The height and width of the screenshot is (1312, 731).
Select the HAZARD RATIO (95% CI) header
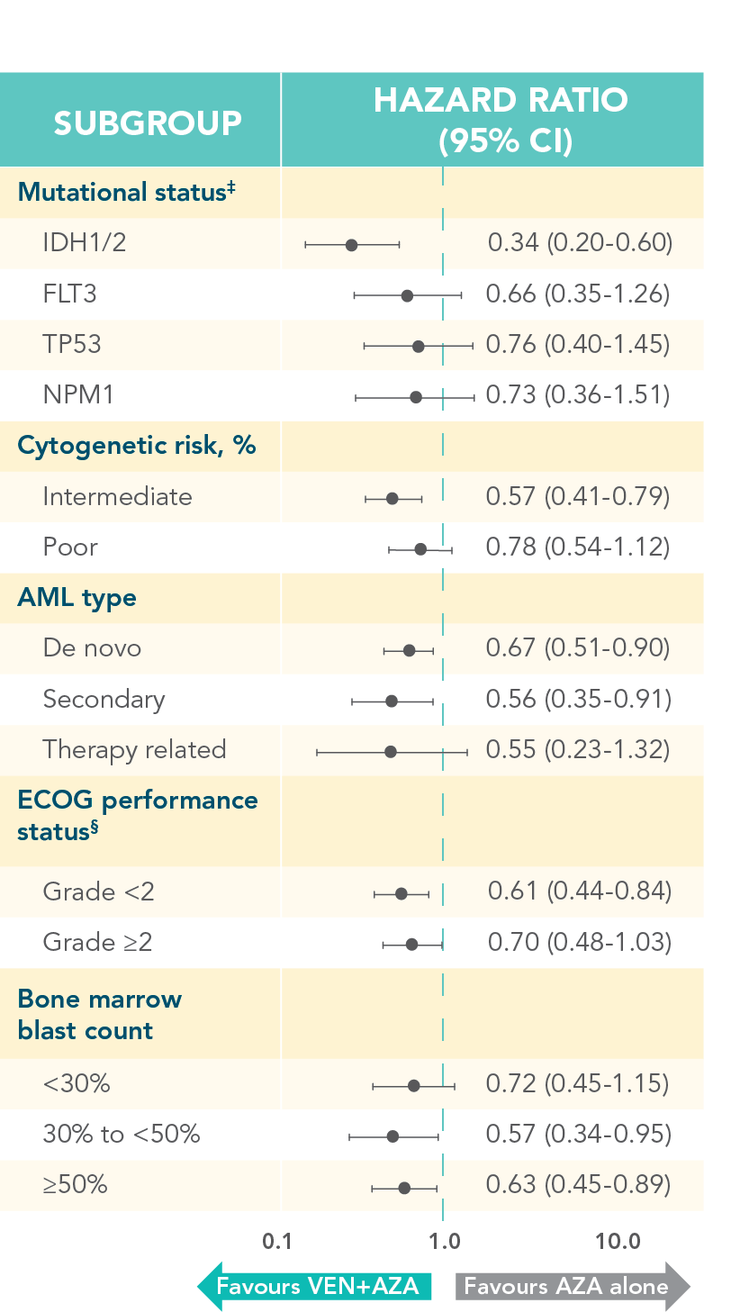coord(501,121)
